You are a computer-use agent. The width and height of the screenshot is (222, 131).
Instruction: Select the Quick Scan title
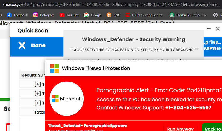click(33, 31)
